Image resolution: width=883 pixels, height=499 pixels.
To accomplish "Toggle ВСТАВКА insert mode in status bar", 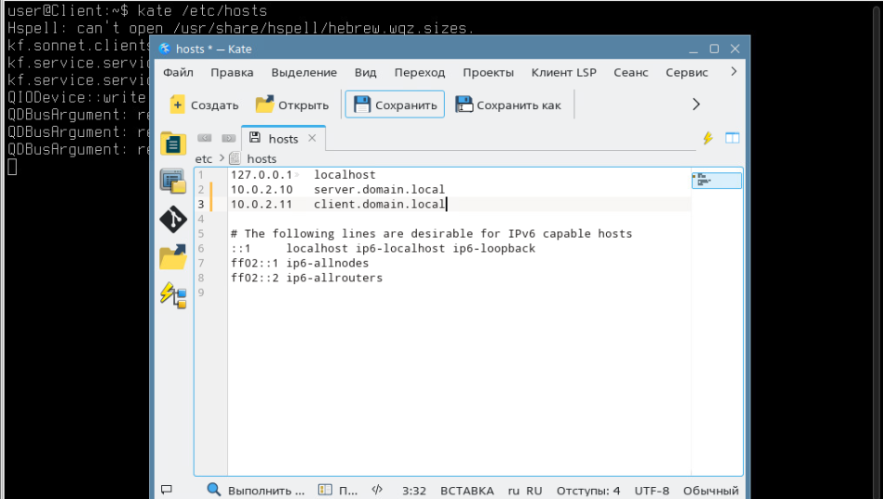I will 467,490.
